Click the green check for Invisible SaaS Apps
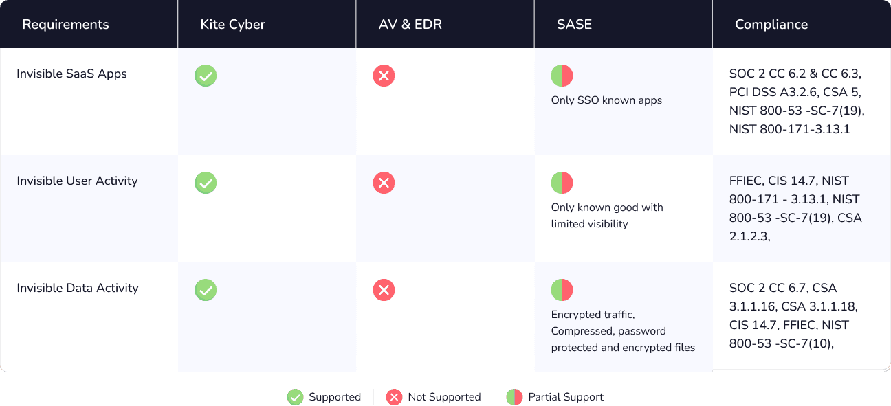This screenshot has height=406, width=891. 206,76
